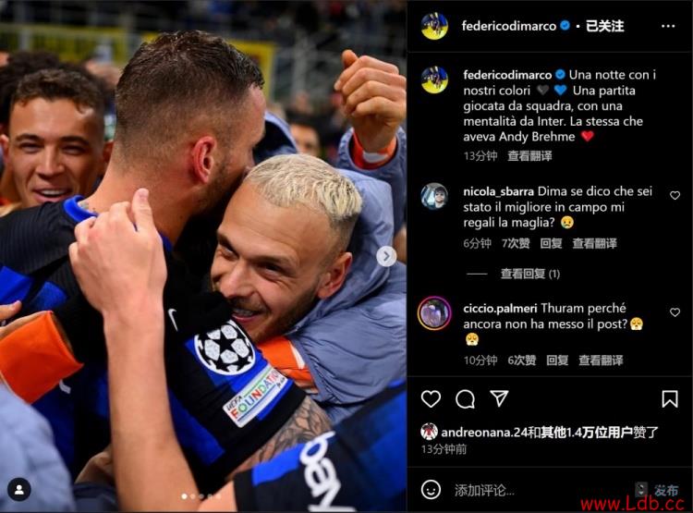Click the 已关注 following button

click(x=604, y=26)
